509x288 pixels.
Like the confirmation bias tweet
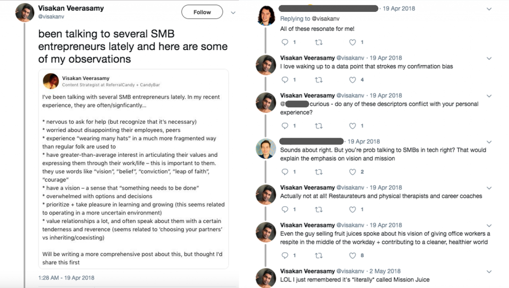coord(352,80)
